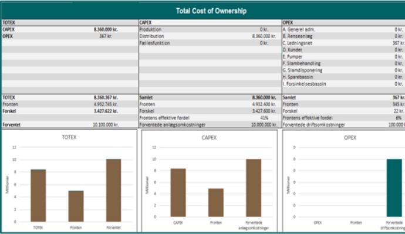Select the Forventet label in TOTEX summary
The height and width of the screenshot is (234, 405).
point(11,124)
